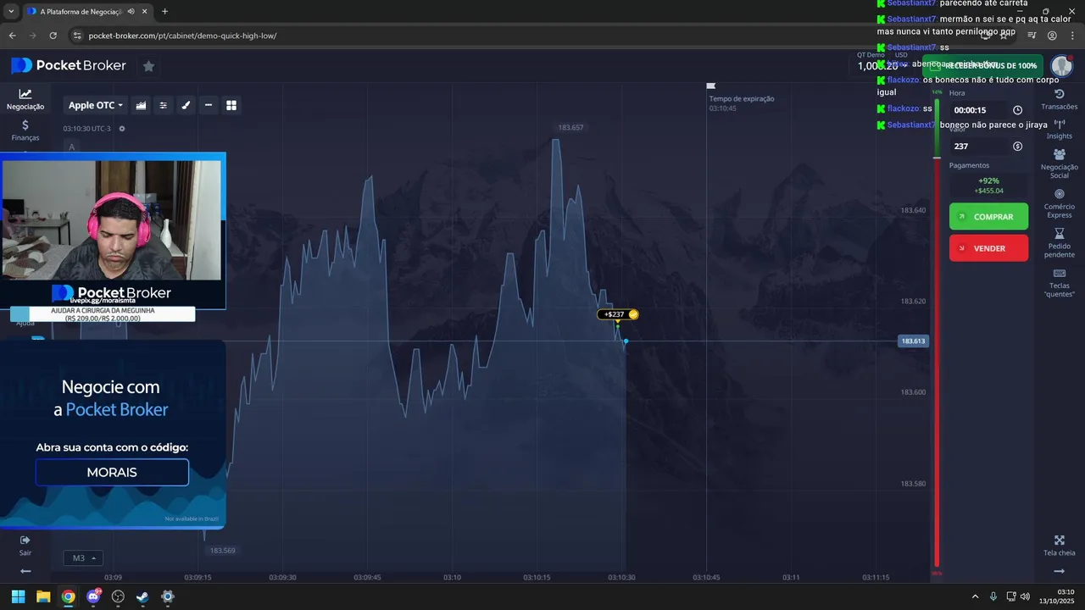Collapse left sidebar with left arrow
The image size is (1085, 610).
25,571
